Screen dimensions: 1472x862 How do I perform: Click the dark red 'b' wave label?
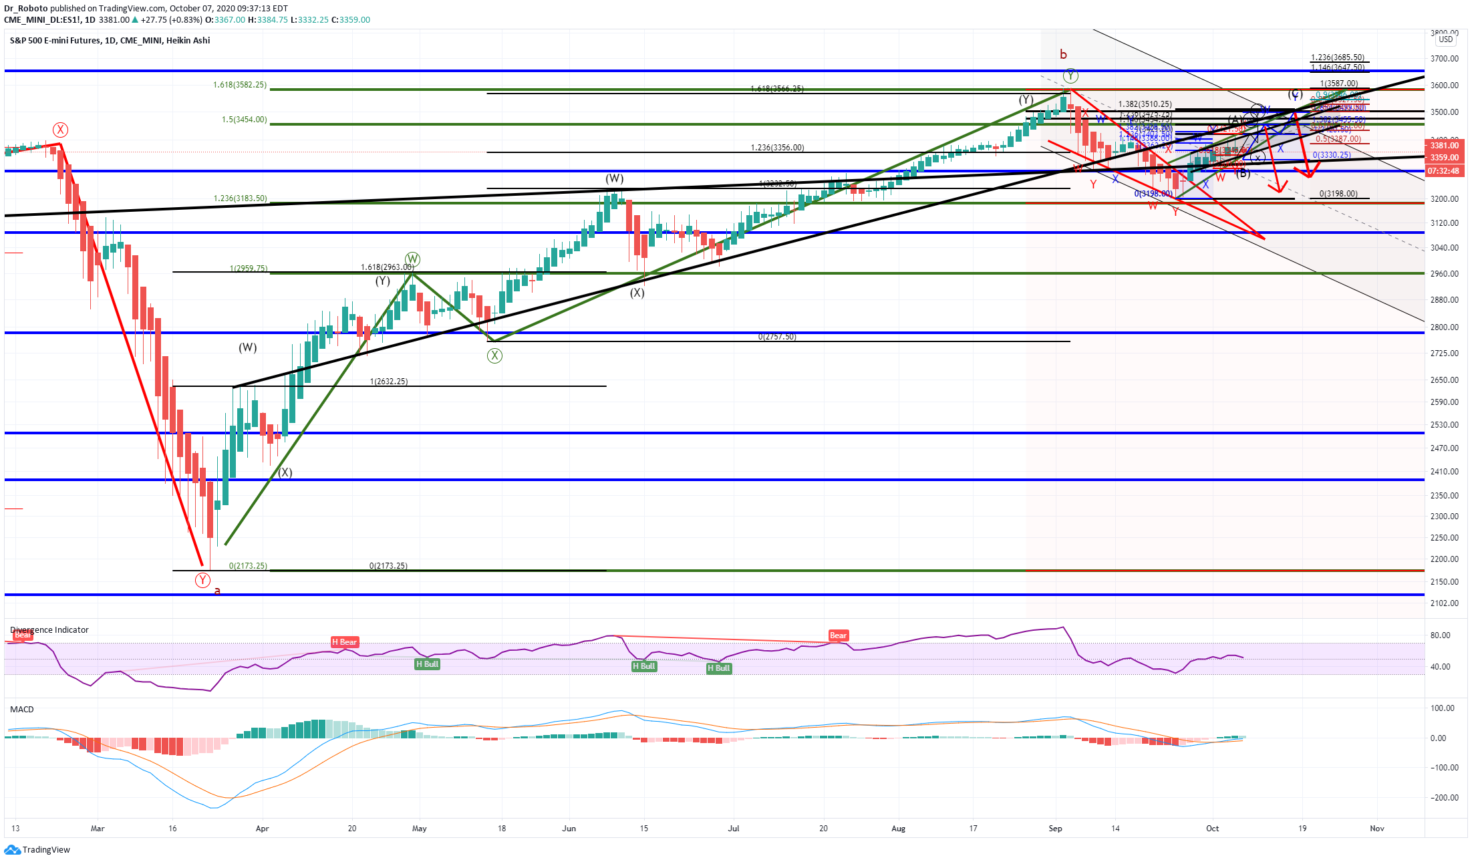[x=1063, y=54]
